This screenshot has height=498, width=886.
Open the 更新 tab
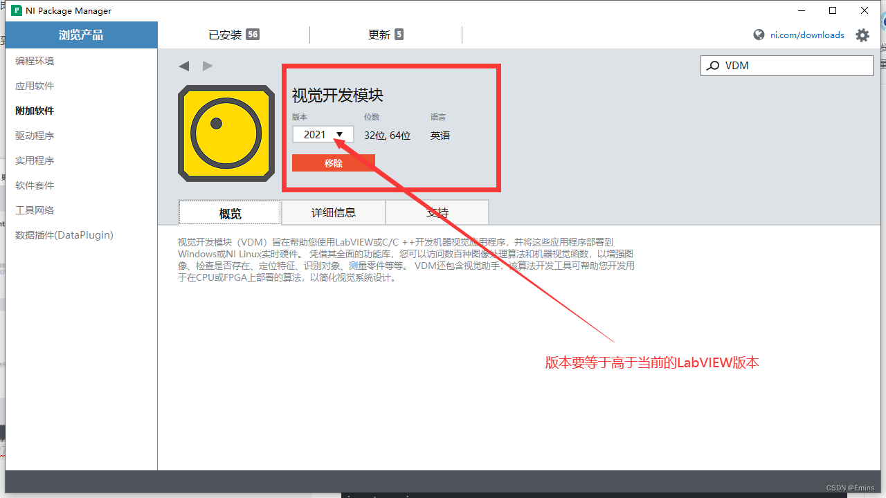click(x=386, y=35)
